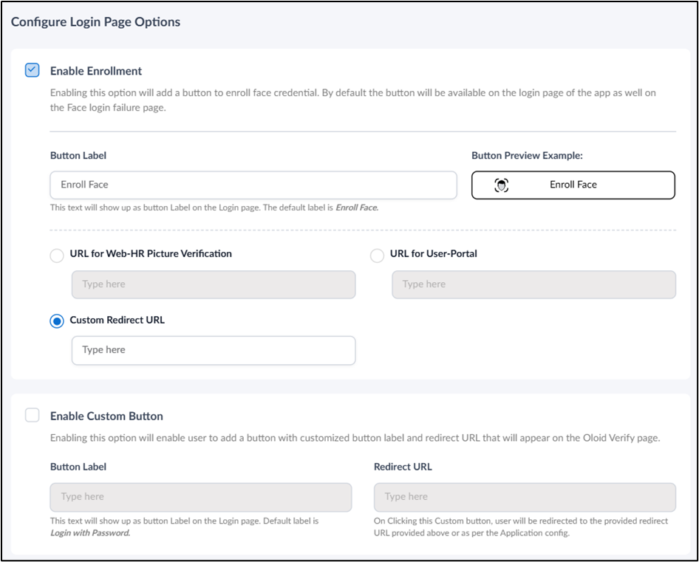699x562 pixels.
Task: Select URL for User-Portal radio button
Action: coord(377,256)
